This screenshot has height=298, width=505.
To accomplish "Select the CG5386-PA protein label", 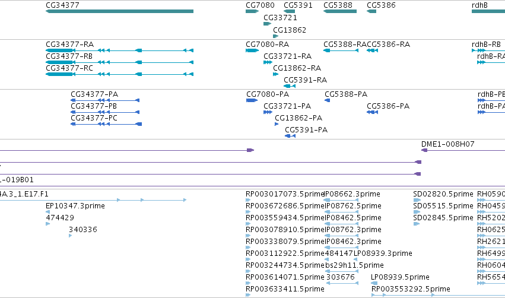I will pos(388,106).
